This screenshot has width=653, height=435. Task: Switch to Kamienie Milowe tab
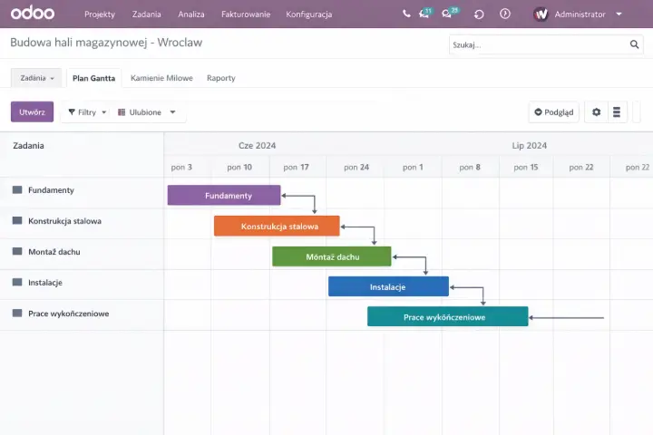click(161, 78)
